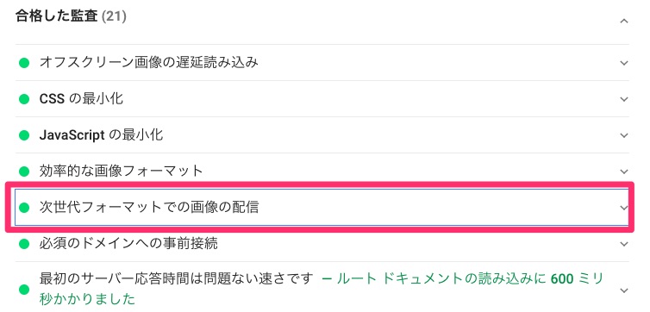Expand 次世代フォーマットでの画像の配信 chevron
This screenshot has height=312, width=650.
tap(624, 208)
